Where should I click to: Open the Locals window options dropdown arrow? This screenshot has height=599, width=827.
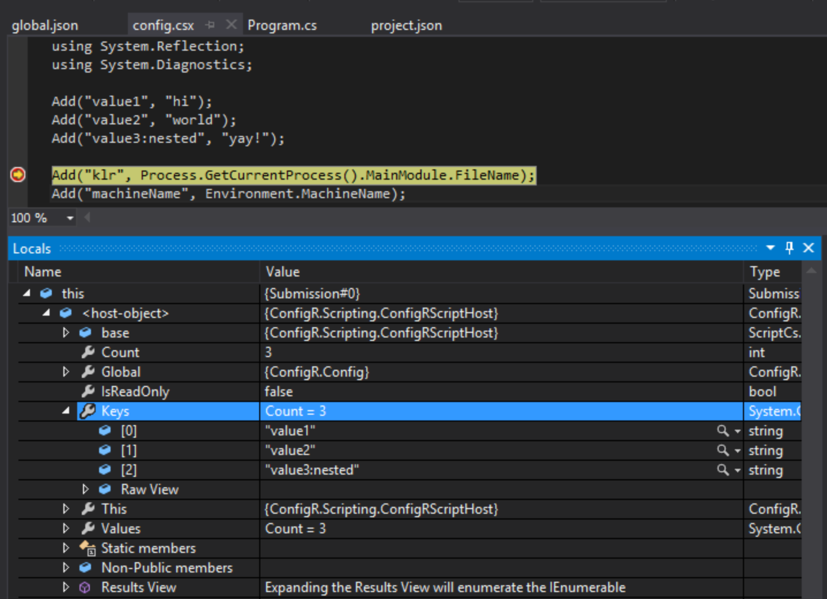771,248
